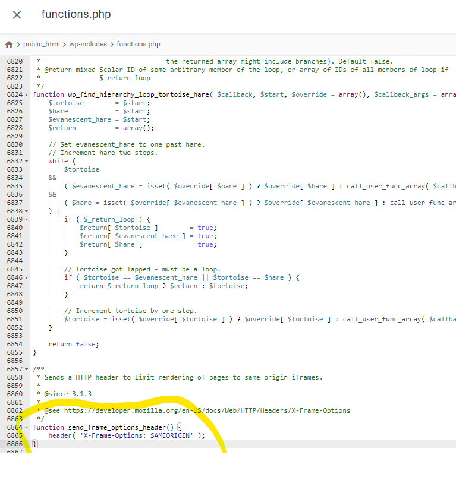The image size is (456, 480).
Task: Collapse doc comment at line 6857
Action: click(26, 369)
